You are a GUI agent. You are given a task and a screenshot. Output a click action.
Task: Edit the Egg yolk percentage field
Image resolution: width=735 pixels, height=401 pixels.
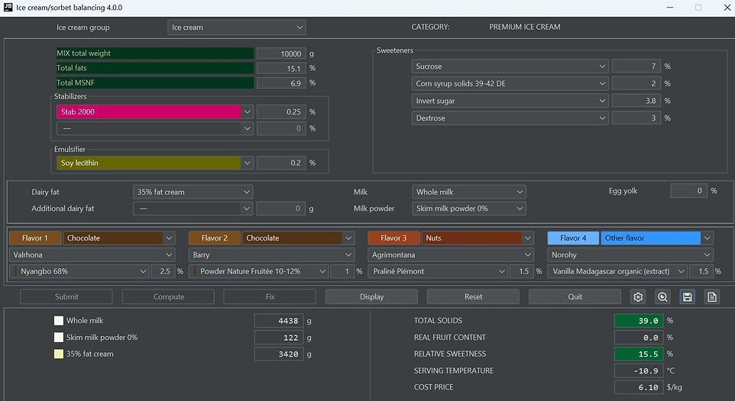(x=689, y=191)
